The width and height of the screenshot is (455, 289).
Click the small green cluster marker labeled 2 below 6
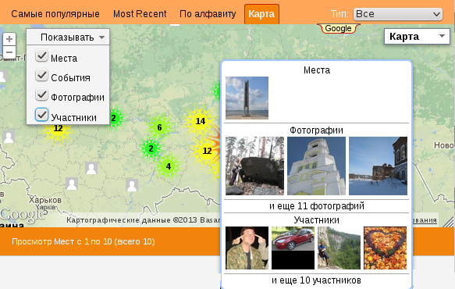pyautogui.click(x=151, y=148)
